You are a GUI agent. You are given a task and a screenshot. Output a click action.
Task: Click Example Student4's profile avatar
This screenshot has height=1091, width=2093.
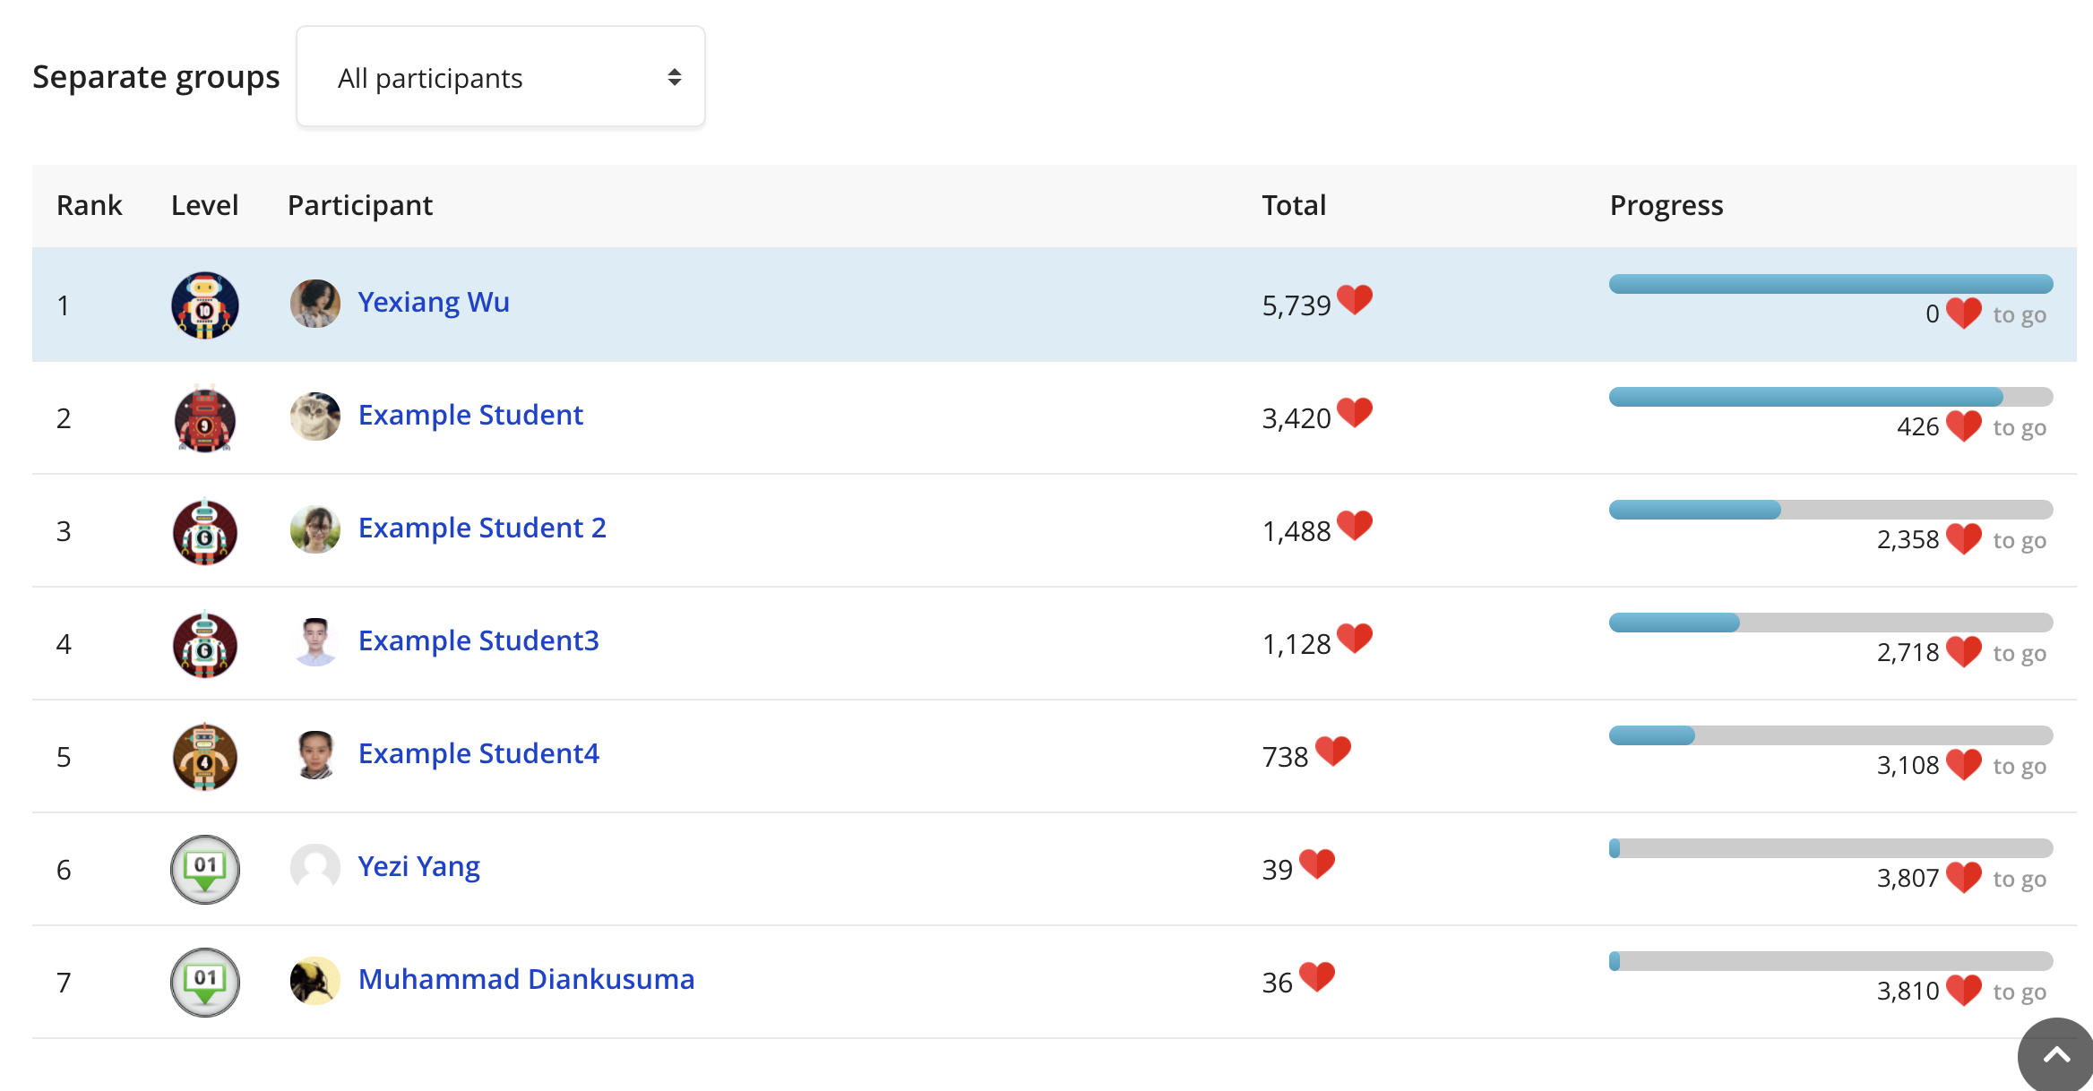(x=315, y=755)
